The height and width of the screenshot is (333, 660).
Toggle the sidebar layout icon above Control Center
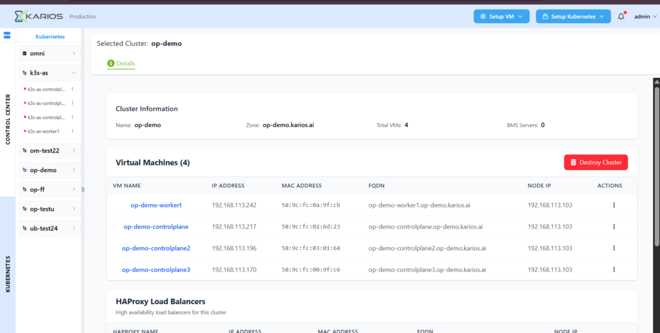coord(6,35)
